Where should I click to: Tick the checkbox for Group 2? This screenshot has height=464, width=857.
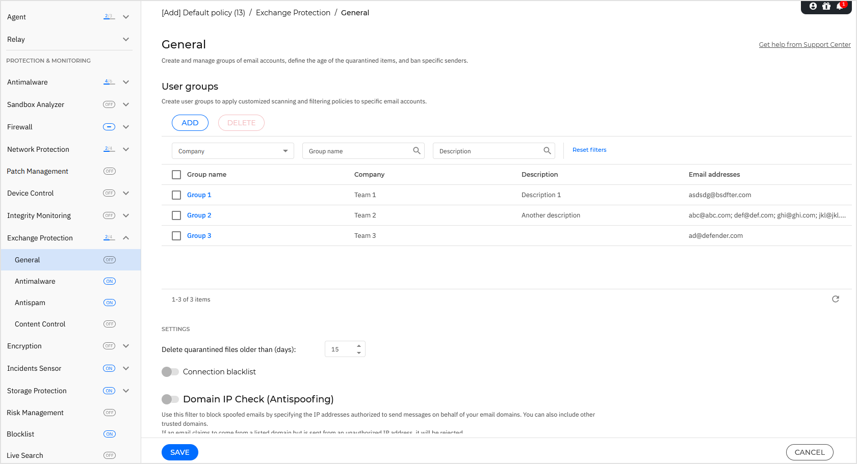(x=176, y=215)
